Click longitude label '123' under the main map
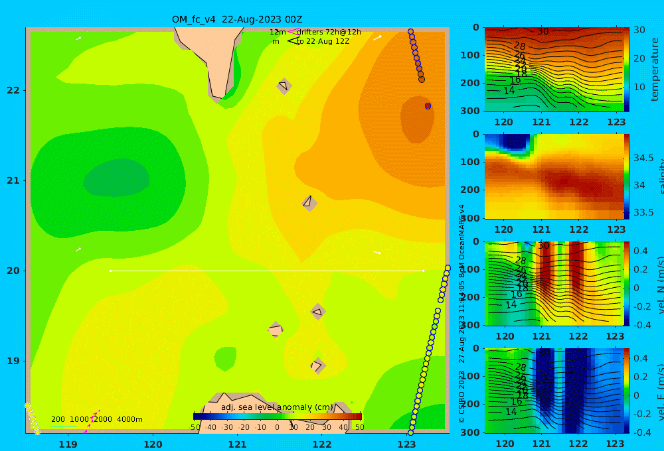Viewport: 664px width, 451px height. (406, 444)
